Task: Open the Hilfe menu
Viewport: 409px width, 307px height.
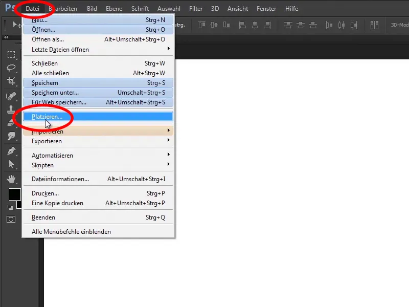Action: (291, 9)
